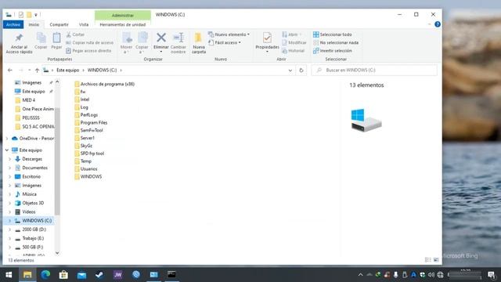
Task: Click Seleccionar todo
Action: [332, 34]
